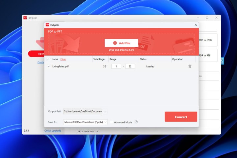The width and height of the screenshot is (237, 158).
Task: Click the Open button in main window
Action: (x=36, y=54)
